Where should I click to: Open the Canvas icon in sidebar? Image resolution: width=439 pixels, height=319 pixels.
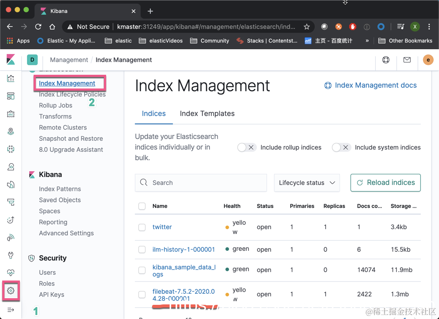pos(11,114)
